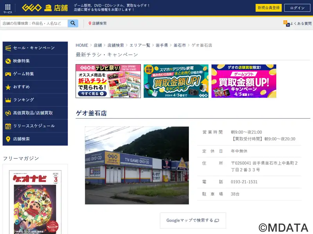Select ランキング in the sidebar
Image resolution: width=313 pixels, height=234 pixels.
(35, 100)
